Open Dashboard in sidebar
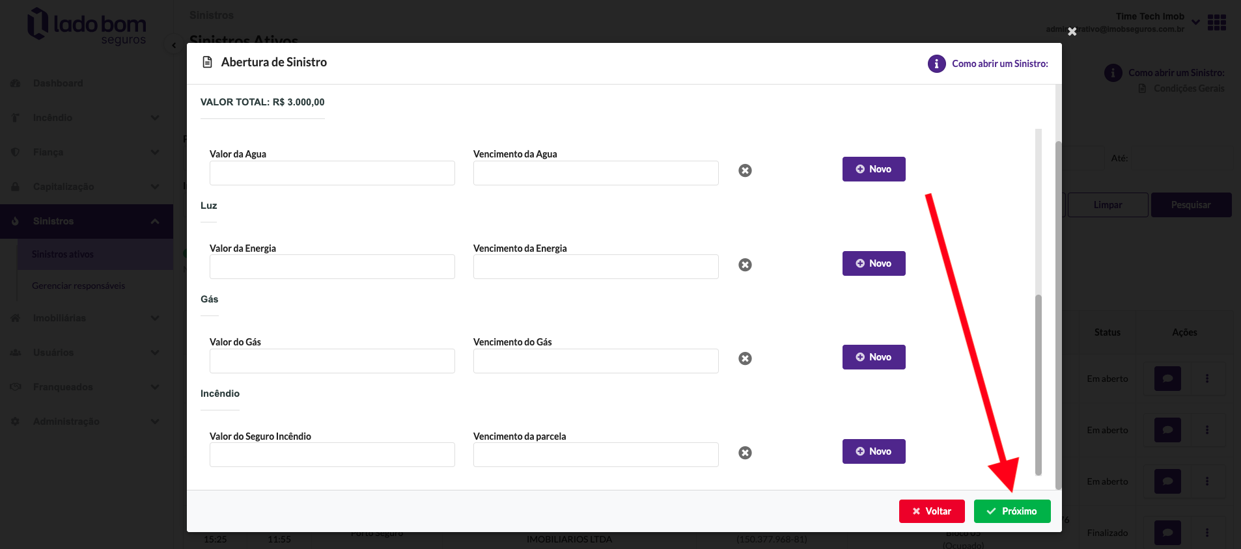 pos(58,83)
